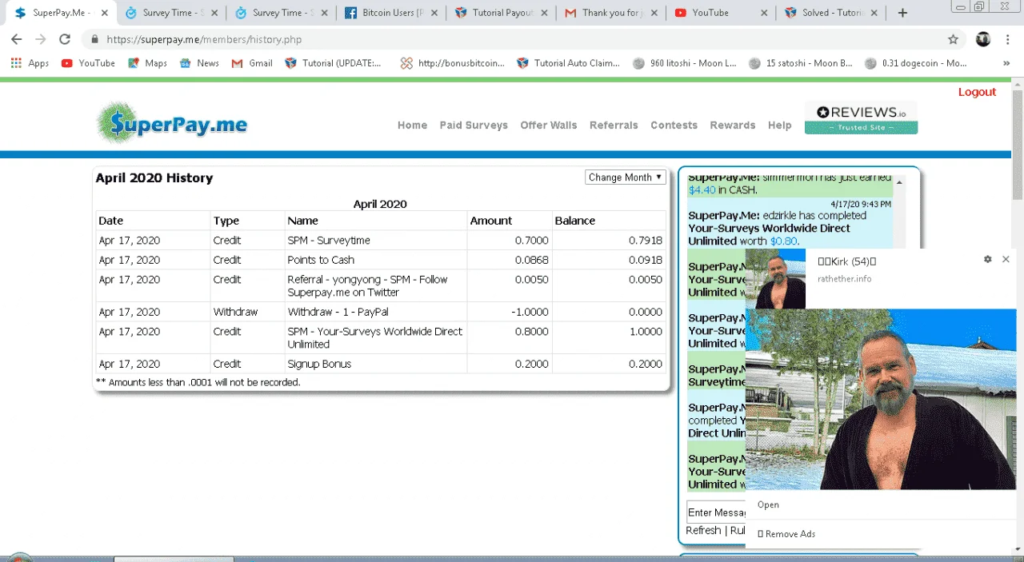Open the Help page
Image resolution: width=1024 pixels, height=562 pixels.
point(780,126)
